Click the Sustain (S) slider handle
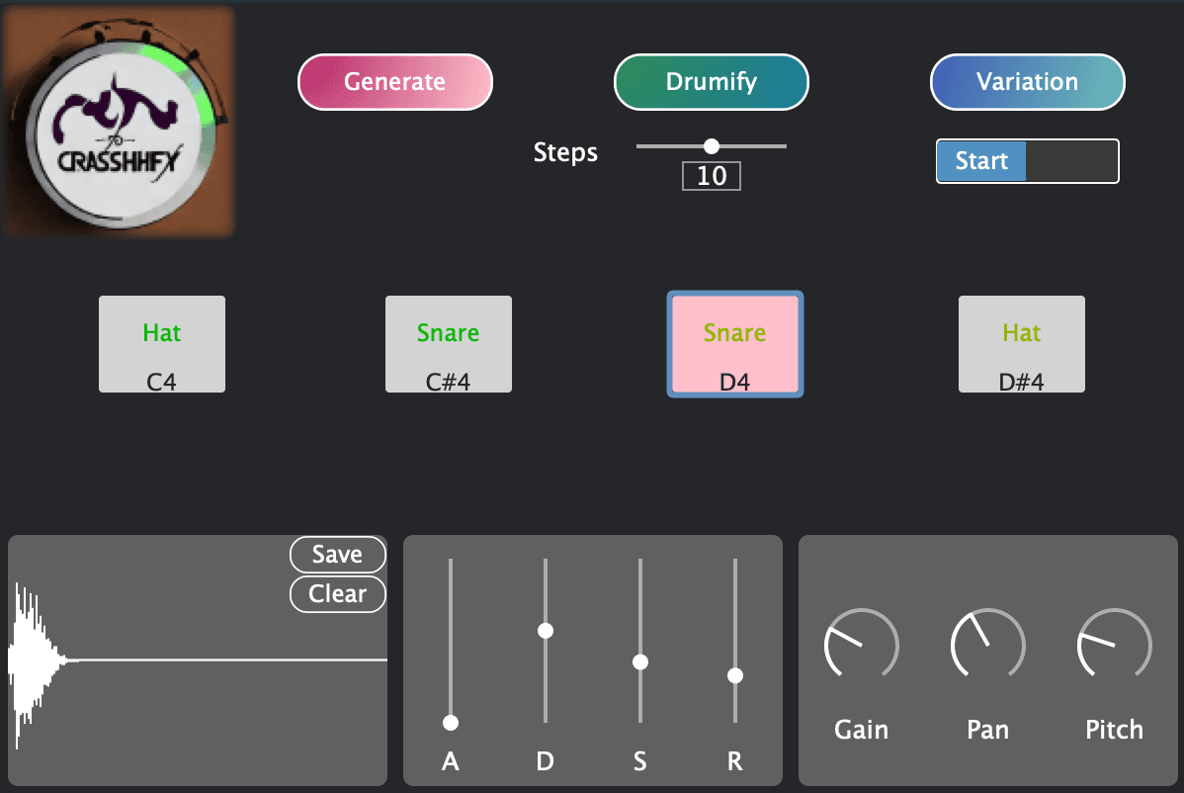Screen dimensions: 1184x793 point(640,662)
